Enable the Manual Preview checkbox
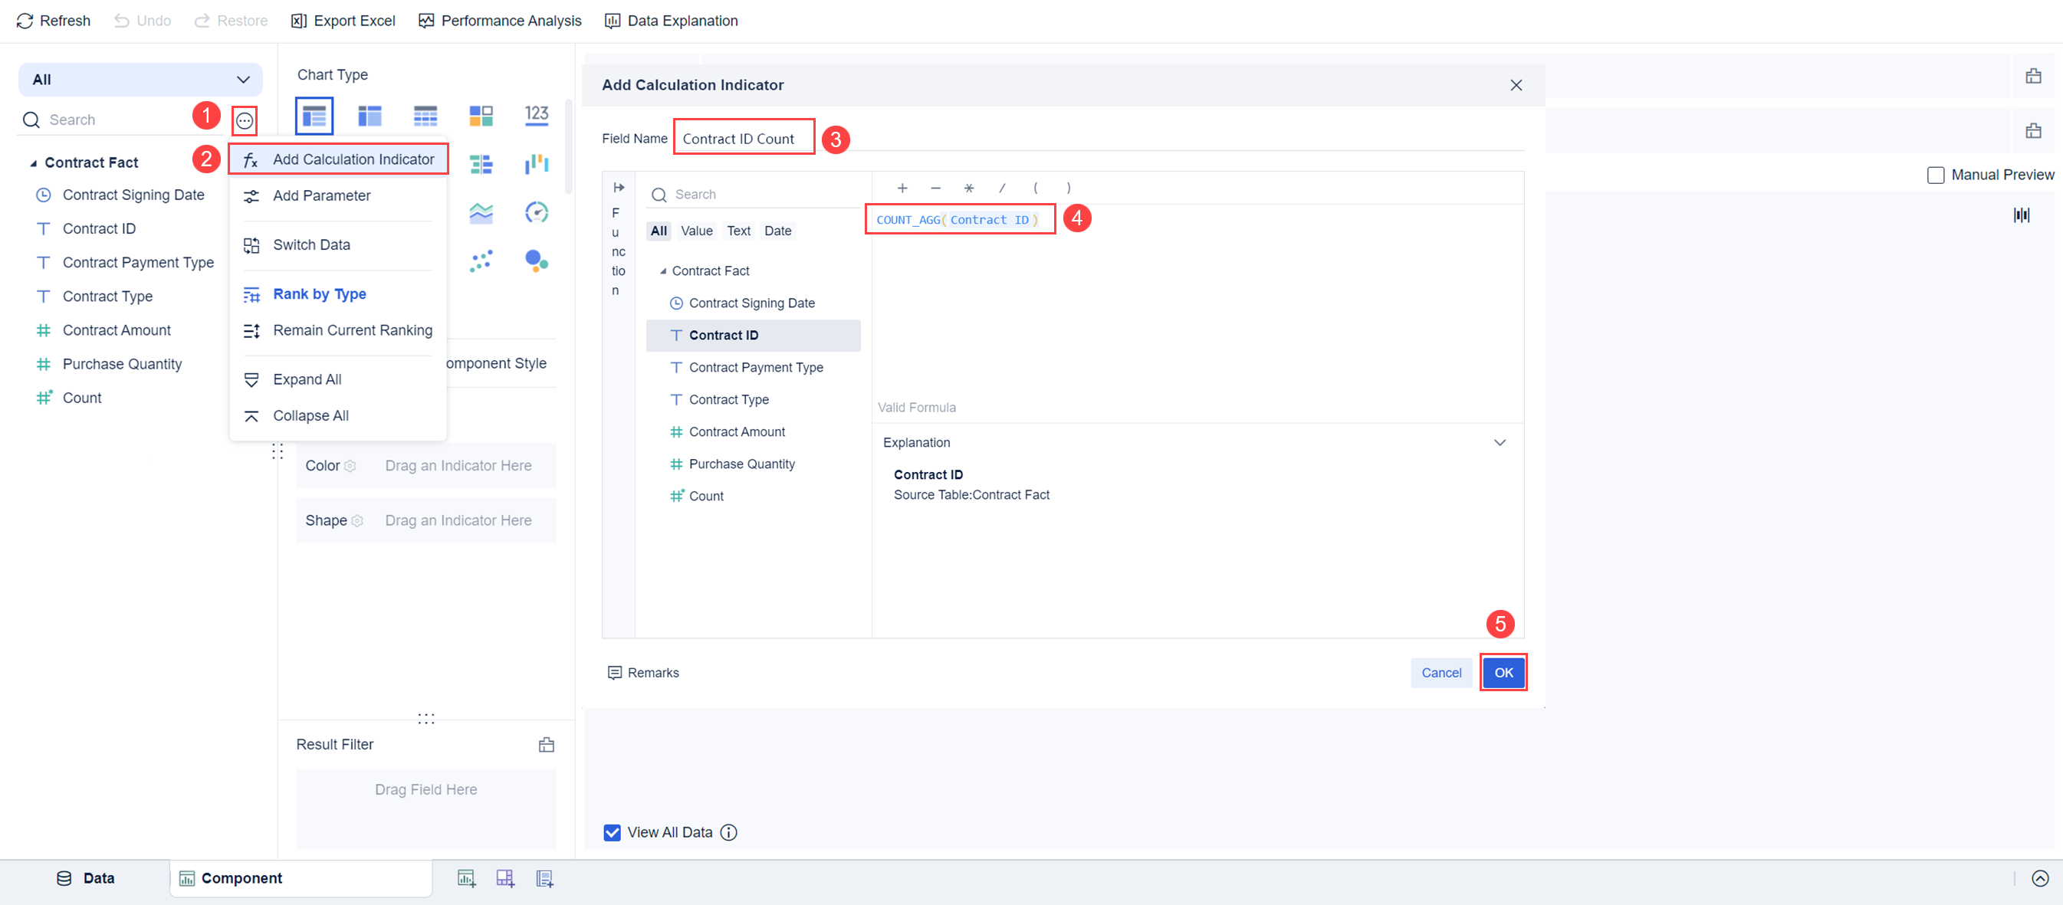The width and height of the screenshot is (2063, 905). (x=1937, y=175)
